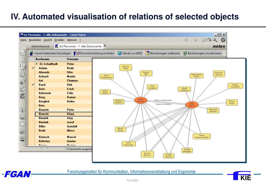Open the Domino Designer bookmark icon
This screenshot has width=266, height=184.
(23, 96)
